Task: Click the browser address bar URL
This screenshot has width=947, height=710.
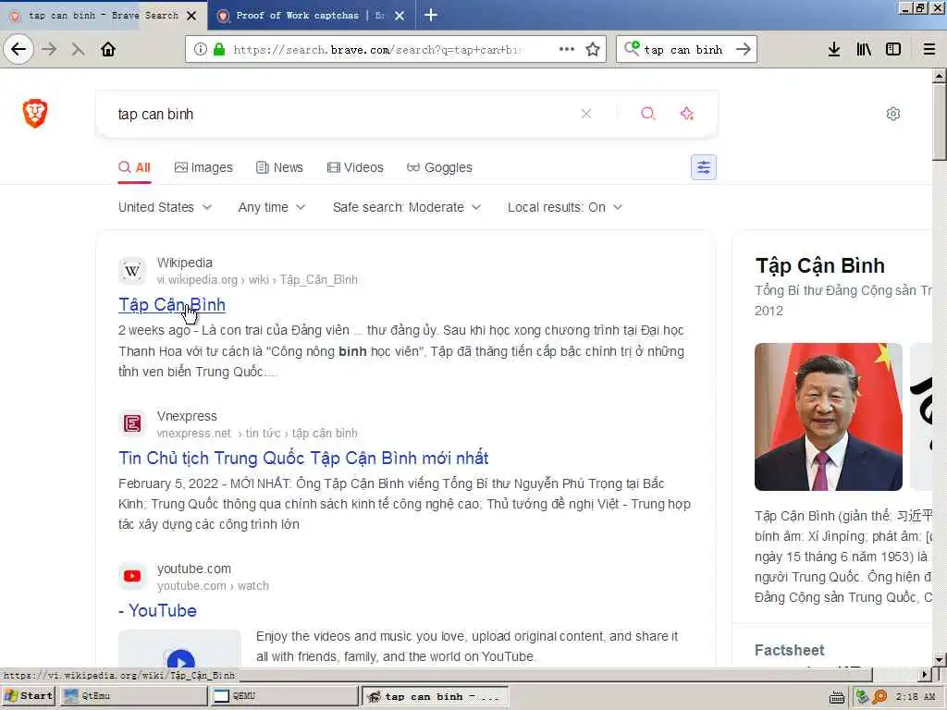Action: pyautogui.click(x=377, y=50)
